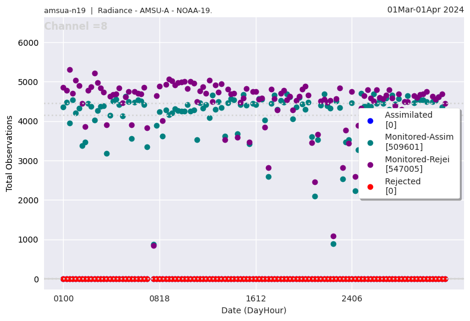Image resolution: width=470 pixels, height=321 pixels.
Task: Click the 1612 x-axis tick label
Action: [256, 299]
